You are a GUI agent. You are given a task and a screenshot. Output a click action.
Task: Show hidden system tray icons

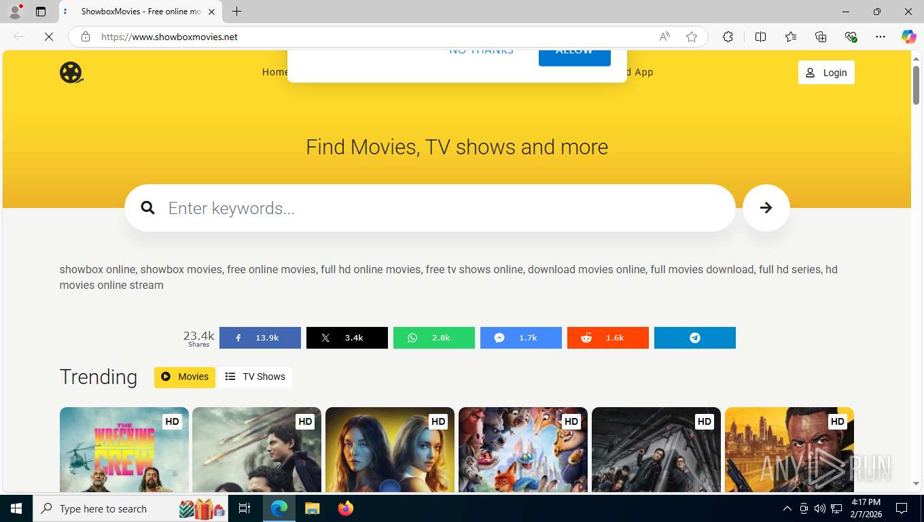[787, 508]
